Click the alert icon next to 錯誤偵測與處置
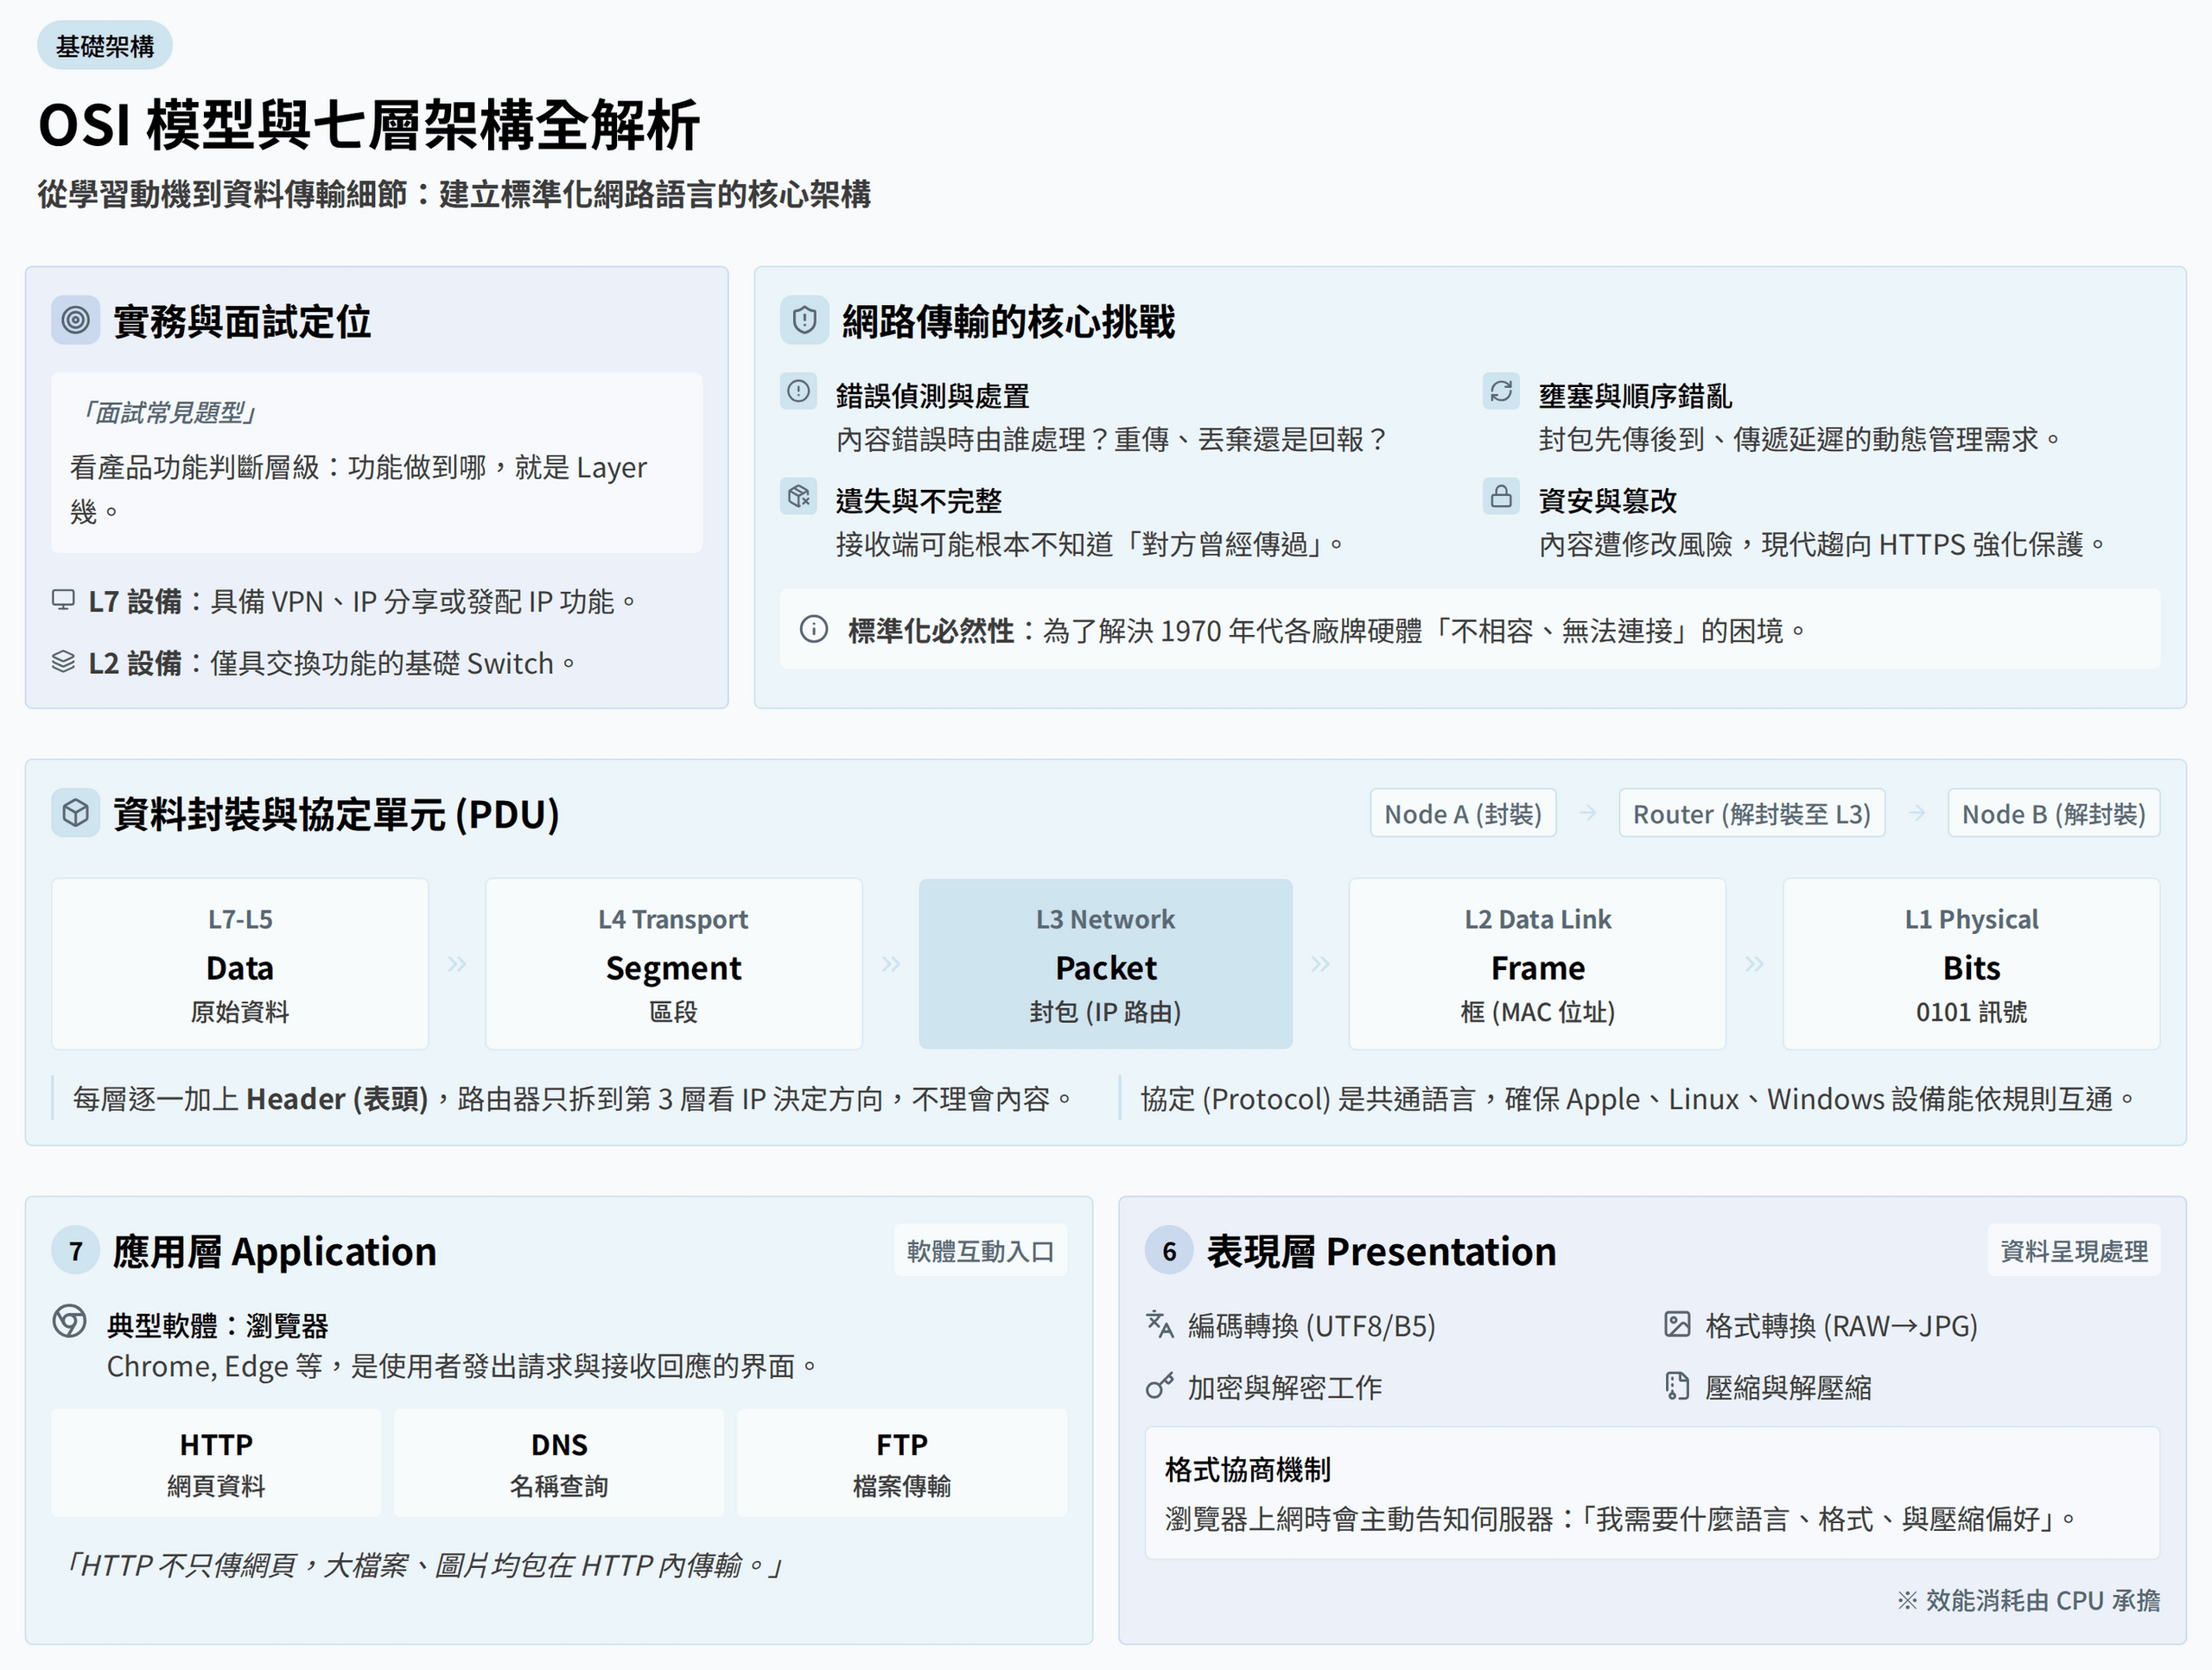2212x1670 pixels. pos(798,392)
